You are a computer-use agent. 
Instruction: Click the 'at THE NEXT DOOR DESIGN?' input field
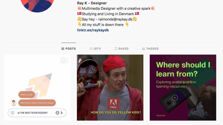(37, 113)
